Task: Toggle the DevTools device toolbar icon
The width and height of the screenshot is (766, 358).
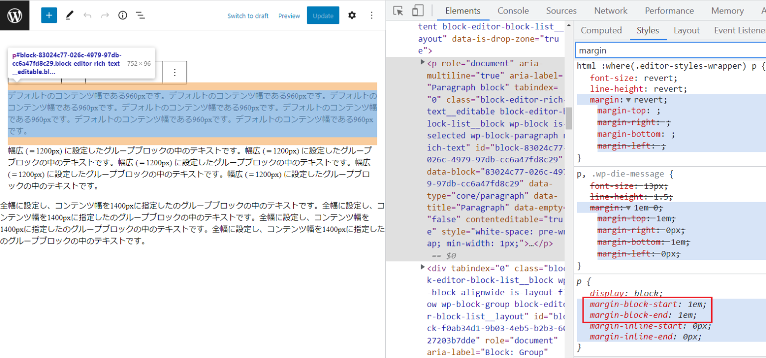Action: 417,10
